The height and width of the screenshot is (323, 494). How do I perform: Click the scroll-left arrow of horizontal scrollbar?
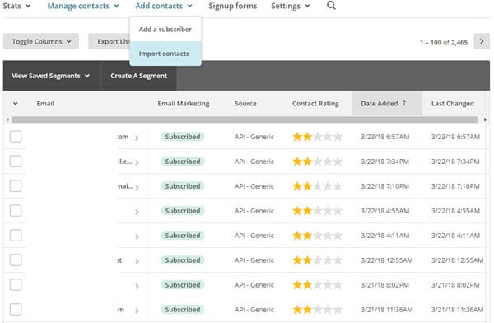point(7,119)
